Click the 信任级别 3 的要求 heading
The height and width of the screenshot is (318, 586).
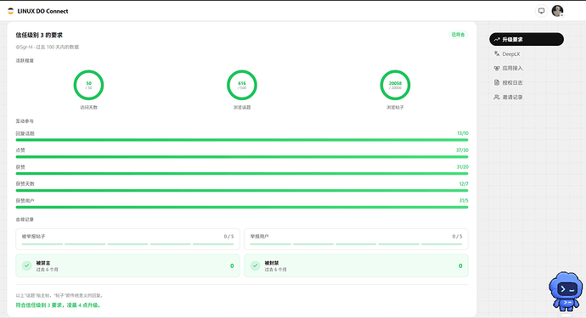tap(39, 35)
